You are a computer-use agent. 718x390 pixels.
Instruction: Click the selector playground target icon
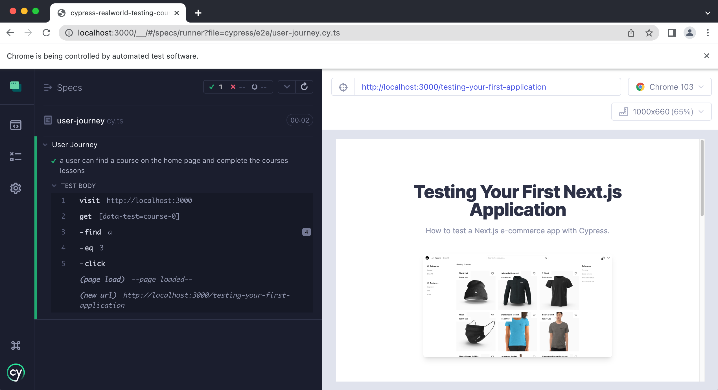[343, 87]
